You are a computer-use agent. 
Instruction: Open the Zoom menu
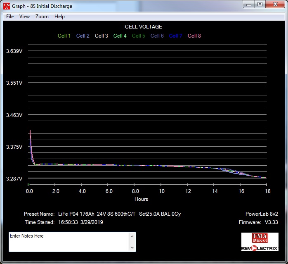[42, 17]
